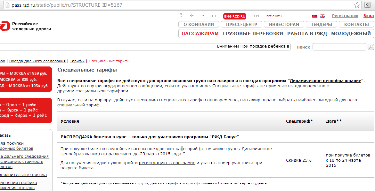This screenshot has height=191, width=375.
Task: Open the О КОМПАНИИ tab
Action: coord(199,24)
